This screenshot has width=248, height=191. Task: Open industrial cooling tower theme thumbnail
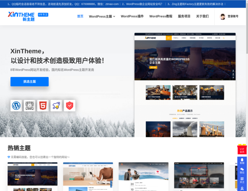point(32,176)
